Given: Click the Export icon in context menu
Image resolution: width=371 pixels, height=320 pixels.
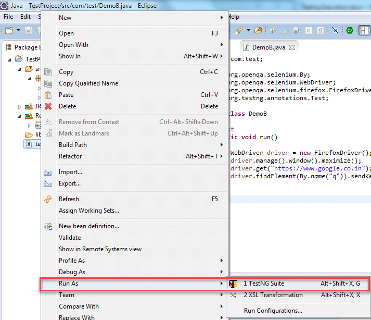Looking at the screenshot, I should [48, 183].
